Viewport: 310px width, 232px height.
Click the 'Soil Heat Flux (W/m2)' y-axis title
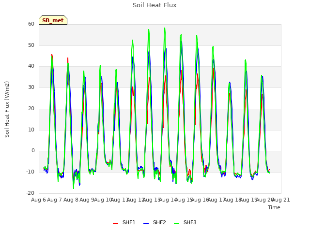[7, 109]
